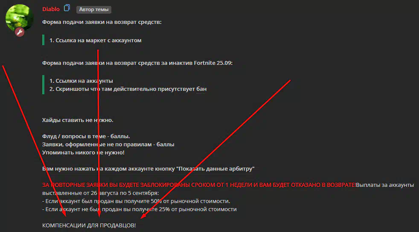Open the Diablo user profile link
The height and width of the screenshot is (232, 419).
point(51,9)
